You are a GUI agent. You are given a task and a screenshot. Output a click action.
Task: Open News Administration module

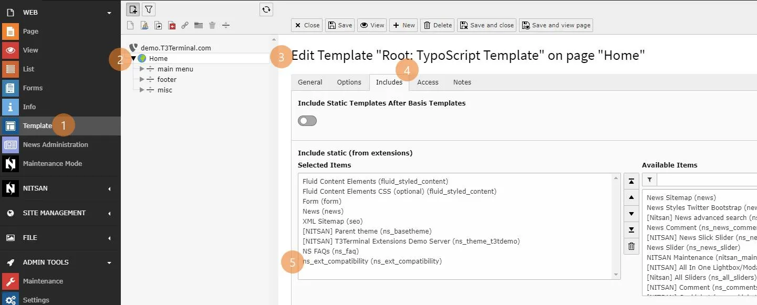point(60,144)
